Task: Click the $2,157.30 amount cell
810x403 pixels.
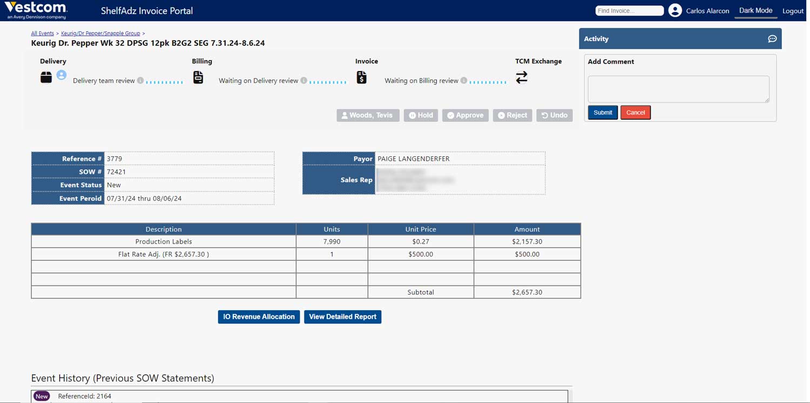Action: pos(527,241)
